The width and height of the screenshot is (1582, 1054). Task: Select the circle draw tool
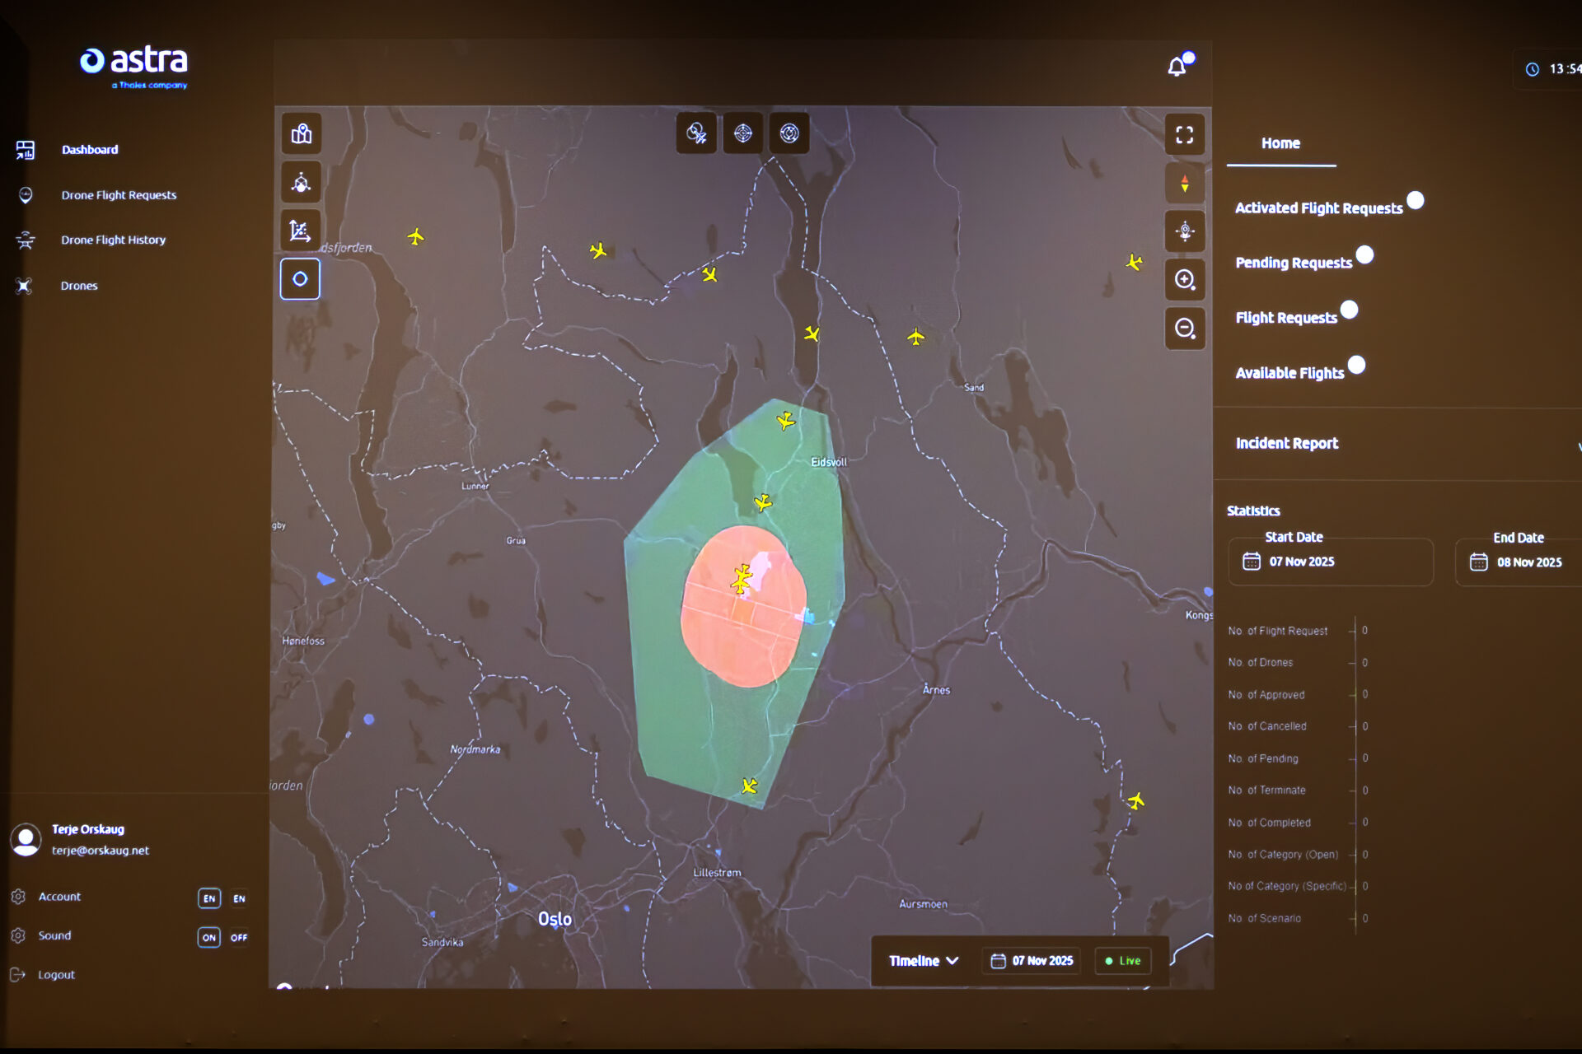click(300, 279)
